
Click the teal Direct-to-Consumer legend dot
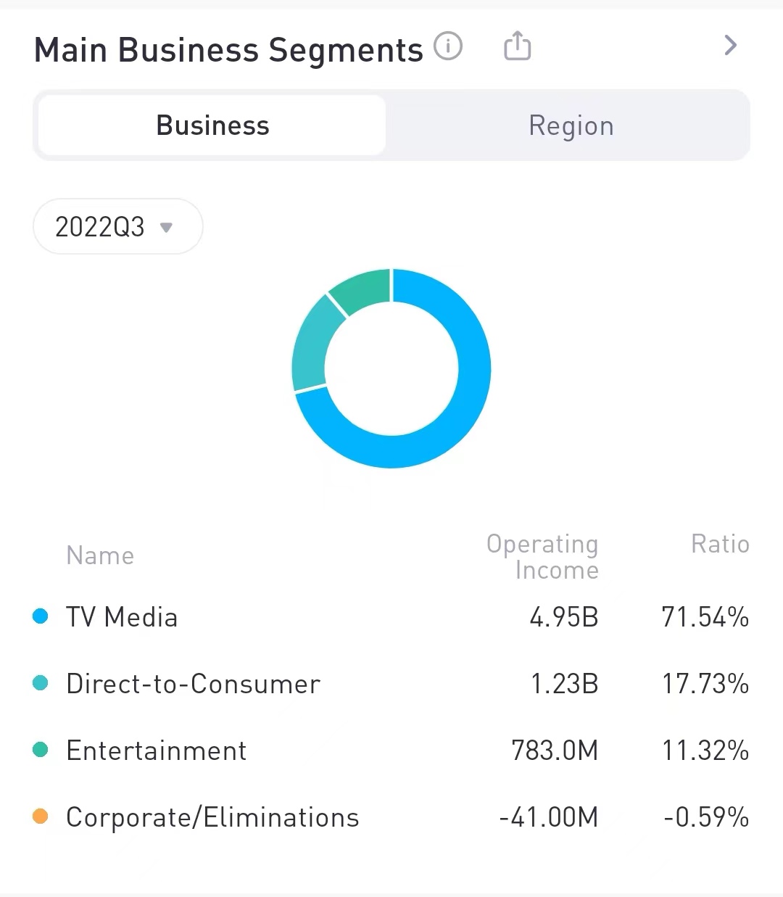(x=41, y=683)
